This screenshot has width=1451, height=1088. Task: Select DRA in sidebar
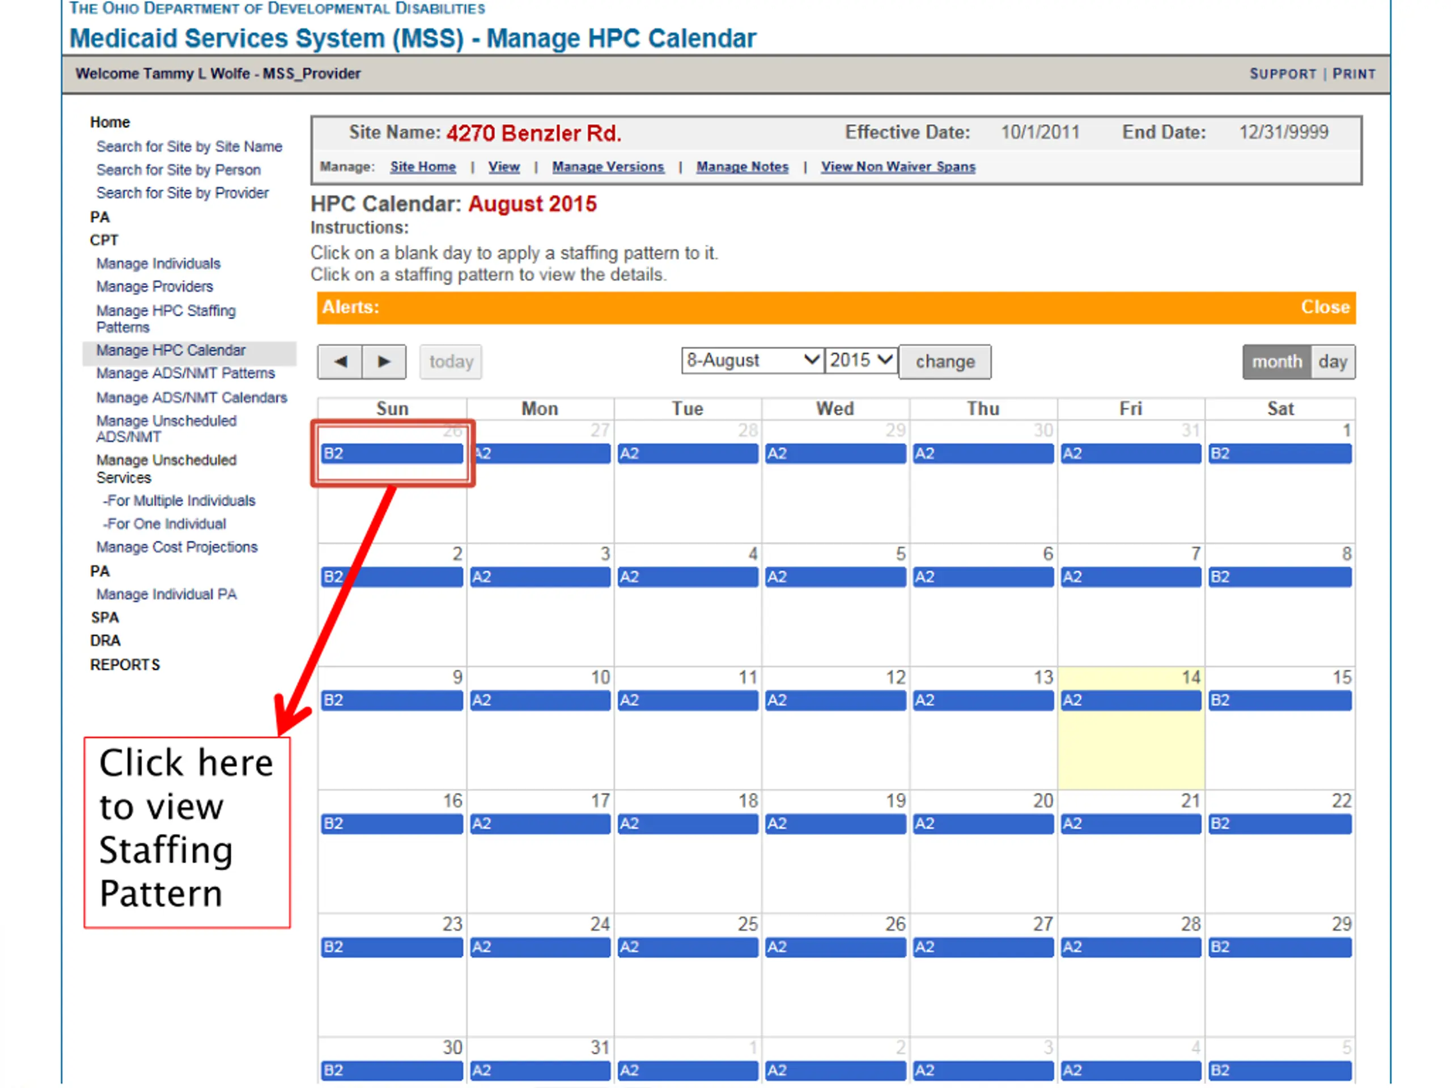105,641
